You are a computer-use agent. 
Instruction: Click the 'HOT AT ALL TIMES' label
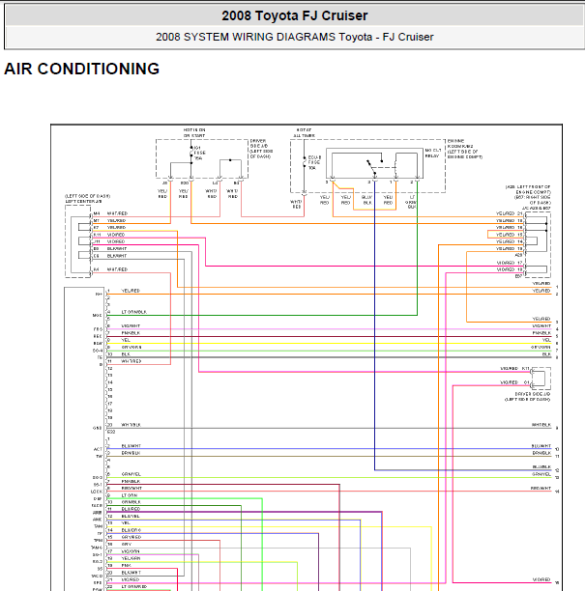coord(305,132)
